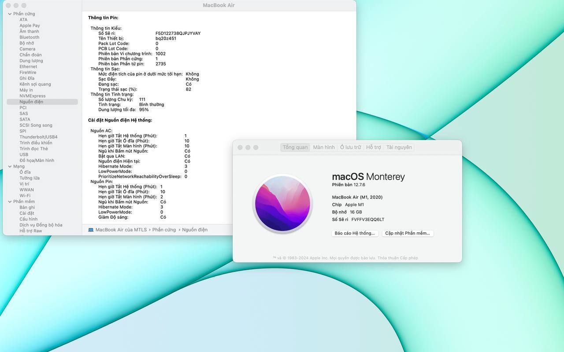Click MacBook Air của MTLS in path bar
The height and width of the screenshot is (352, 564).
[x=121, y=230]
